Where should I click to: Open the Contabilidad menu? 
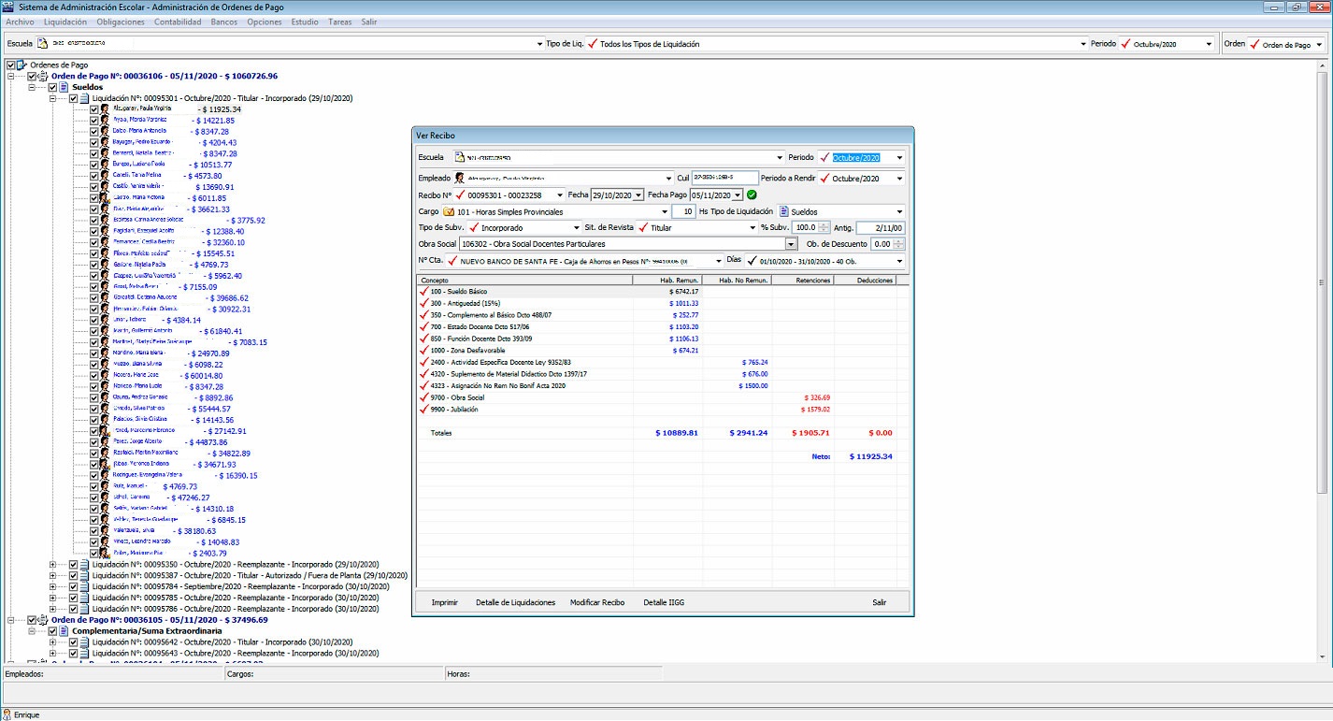point(178,22)
